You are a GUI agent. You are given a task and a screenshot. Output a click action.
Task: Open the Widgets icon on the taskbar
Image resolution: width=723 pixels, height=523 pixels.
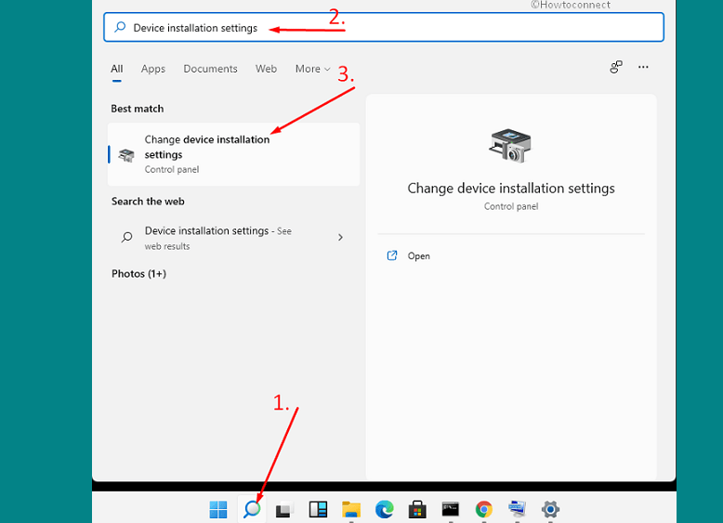coord(318,510)
